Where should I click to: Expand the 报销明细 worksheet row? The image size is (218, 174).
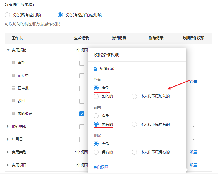[8, 126]
